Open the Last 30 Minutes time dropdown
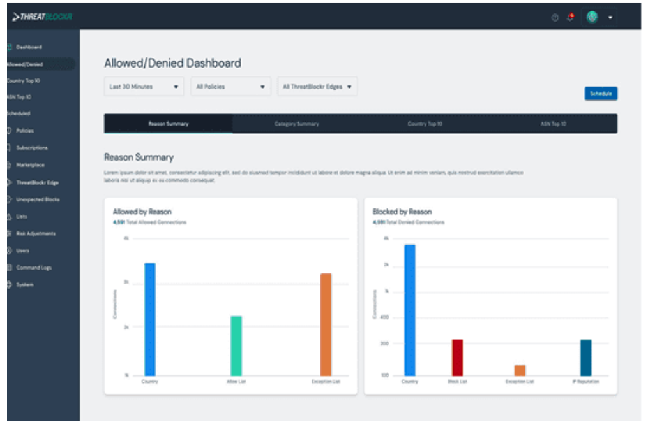The image size is (648, 427). 144,87
